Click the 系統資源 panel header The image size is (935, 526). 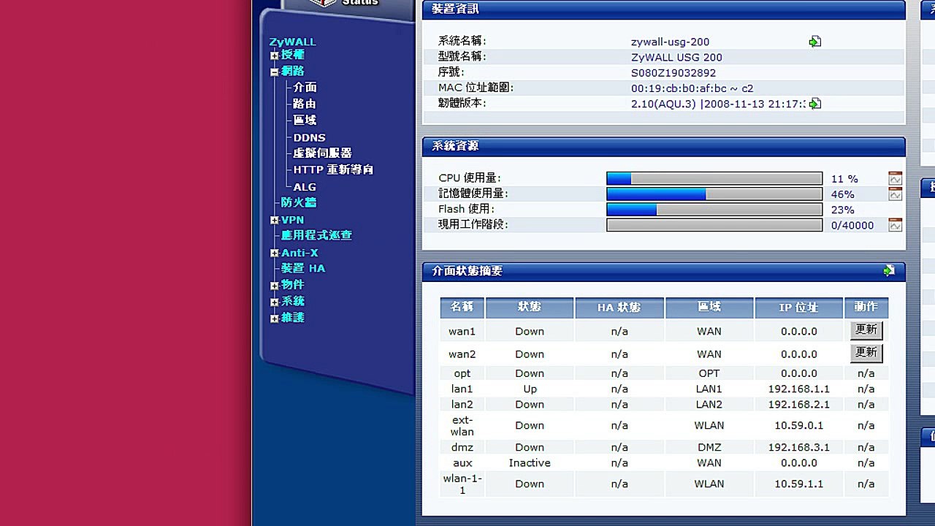664,146
